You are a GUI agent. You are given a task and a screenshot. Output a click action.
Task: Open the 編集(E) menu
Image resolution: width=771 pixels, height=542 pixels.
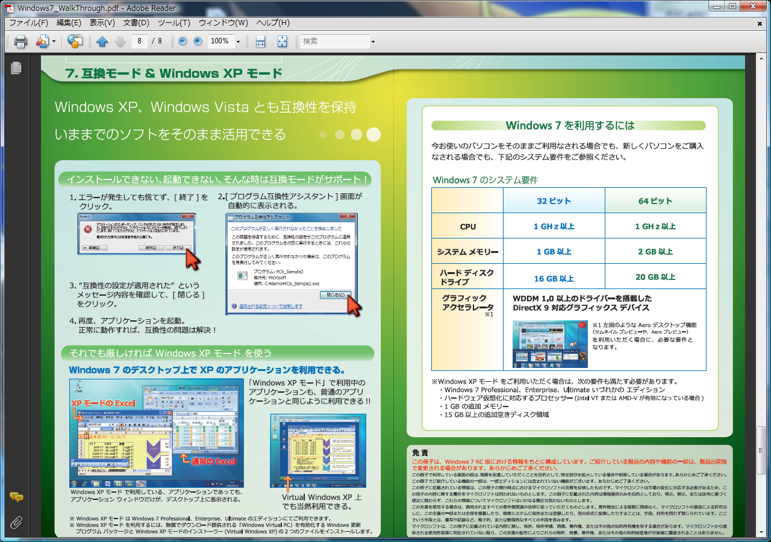69,23
